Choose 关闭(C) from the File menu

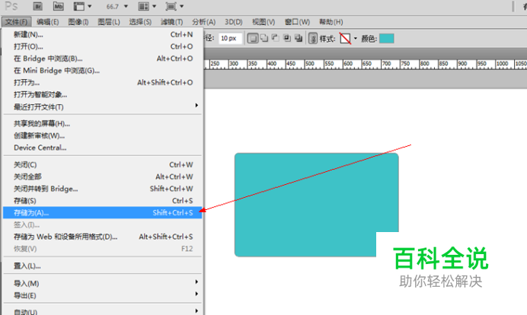click(103, 164)
